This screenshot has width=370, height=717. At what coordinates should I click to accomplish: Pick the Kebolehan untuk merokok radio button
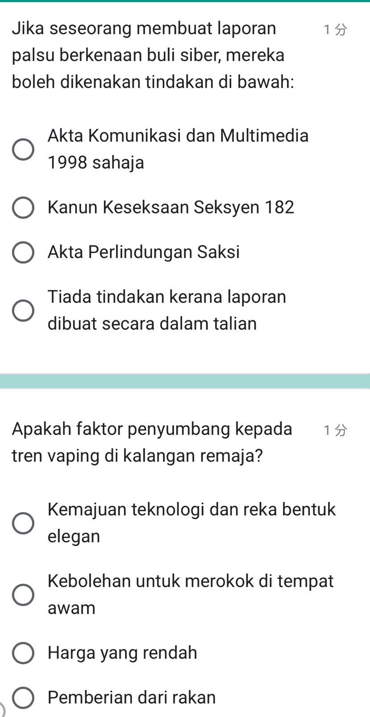[x=23, y=595]
